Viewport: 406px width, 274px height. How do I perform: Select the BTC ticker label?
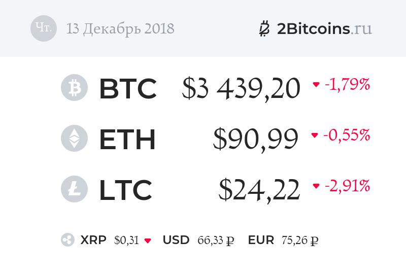click(128, 88)
